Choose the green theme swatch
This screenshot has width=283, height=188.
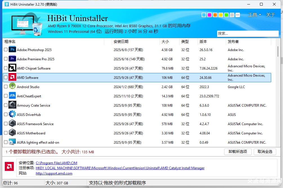(226, 15)
